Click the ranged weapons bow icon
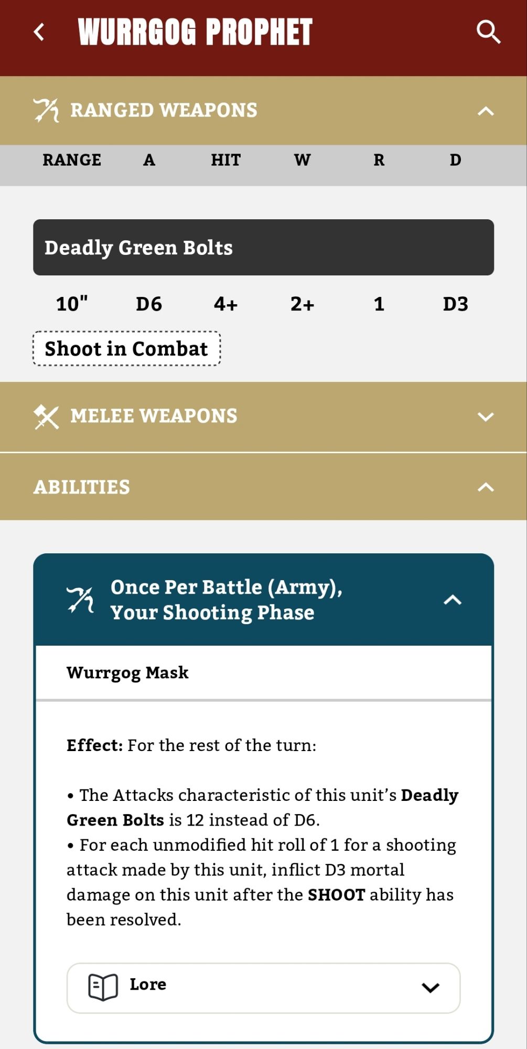This screenshot has width=527, height=1049. point(46,110)
